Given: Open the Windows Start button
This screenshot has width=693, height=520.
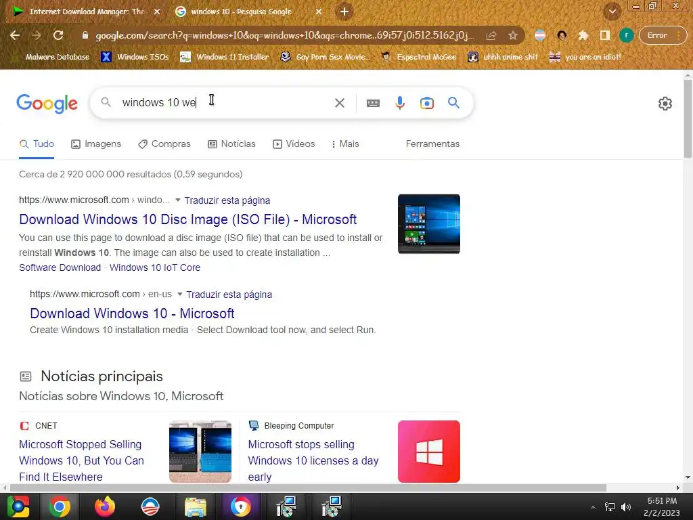Looking at the screenshot, I should pos(18,506).
